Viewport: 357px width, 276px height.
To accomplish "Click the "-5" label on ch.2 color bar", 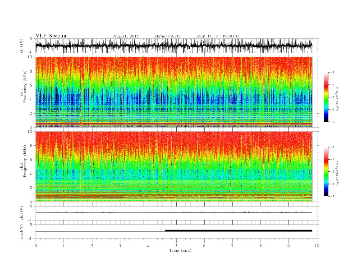I will [x=333, y=172].
